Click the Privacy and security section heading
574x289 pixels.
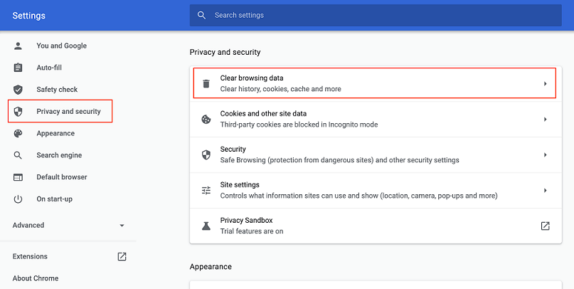[225, 53]
